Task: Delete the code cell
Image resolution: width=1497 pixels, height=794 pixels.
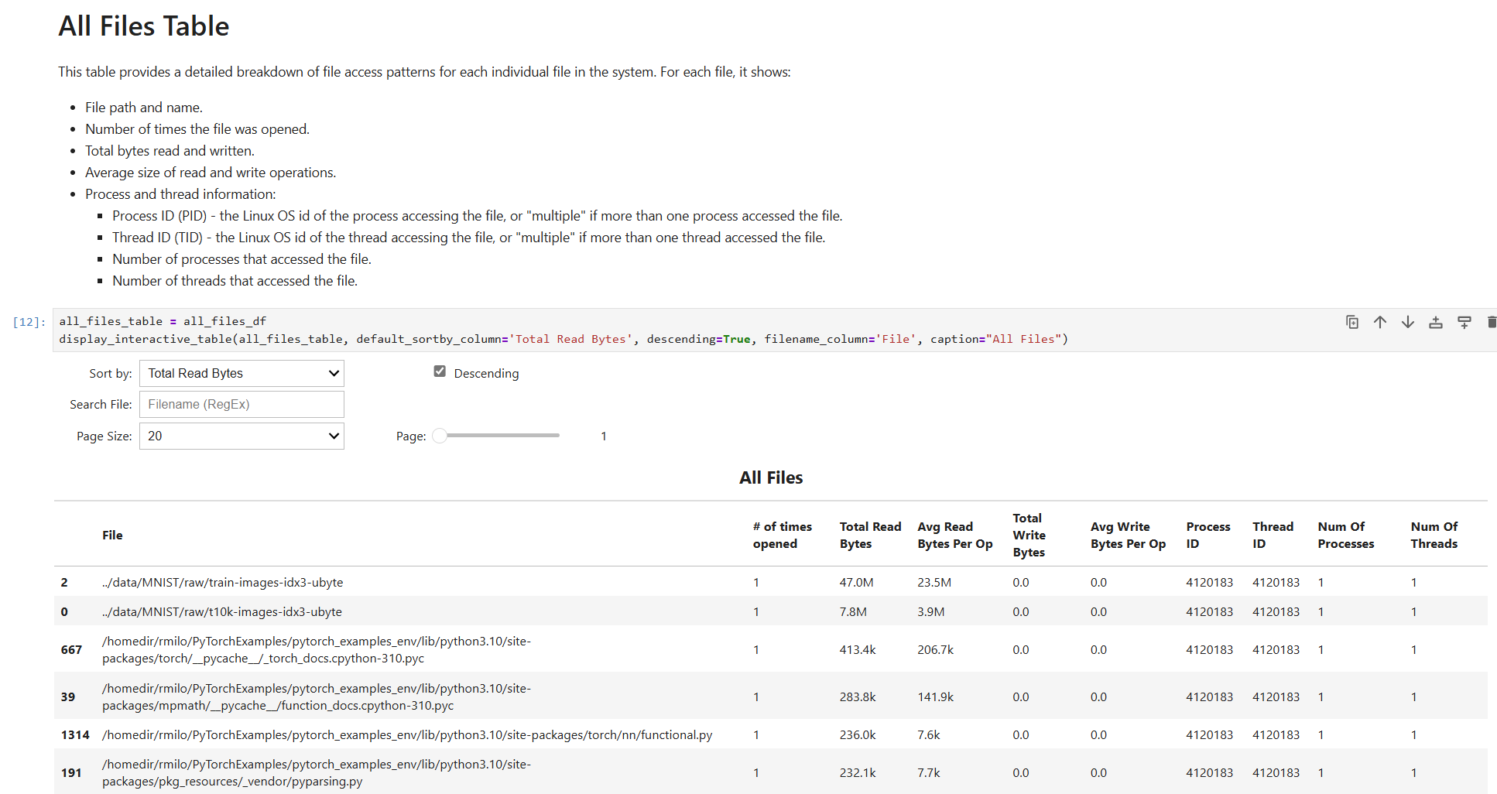Action: click(1492, 322)
